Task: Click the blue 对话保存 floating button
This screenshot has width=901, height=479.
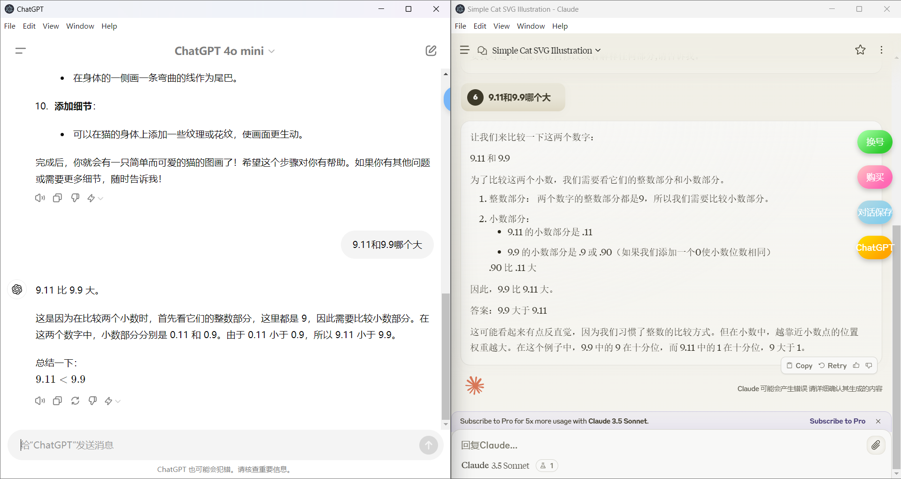Action: pyautogui.click(x=875, y=212)
